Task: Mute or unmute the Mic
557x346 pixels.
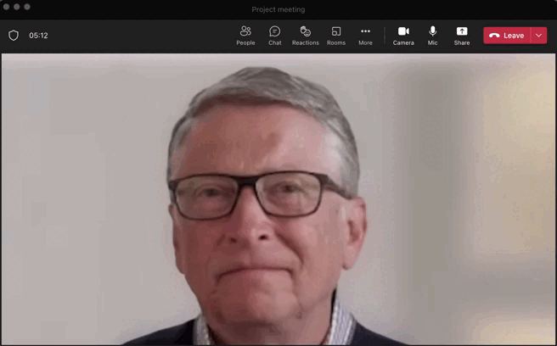Action: (432, 36)
